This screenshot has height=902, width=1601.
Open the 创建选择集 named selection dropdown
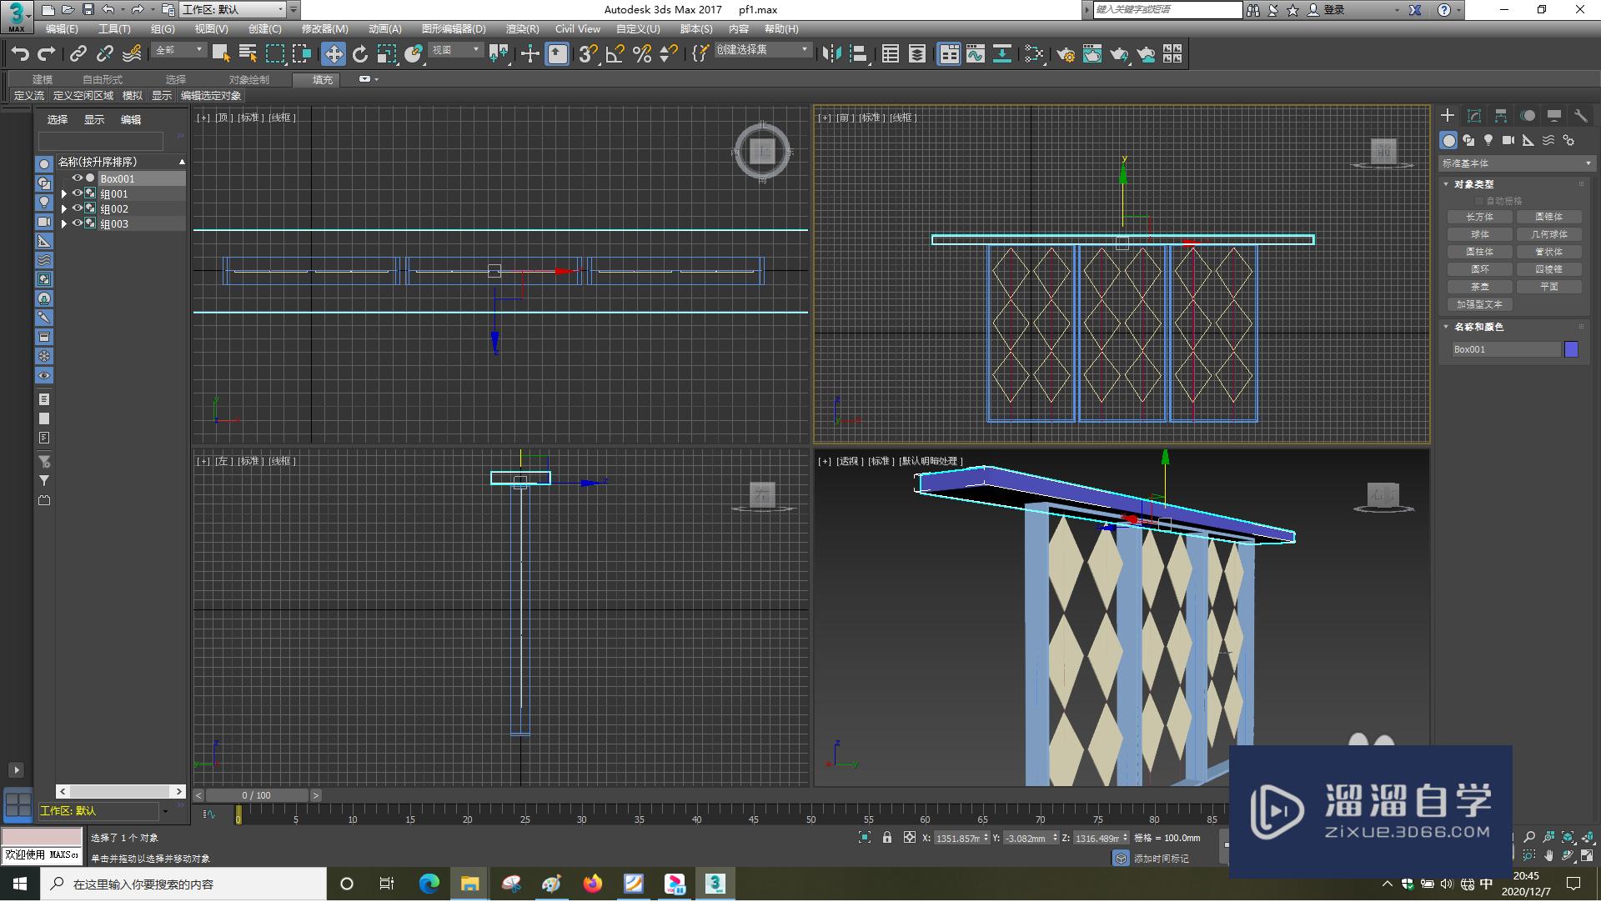[762, 50]
